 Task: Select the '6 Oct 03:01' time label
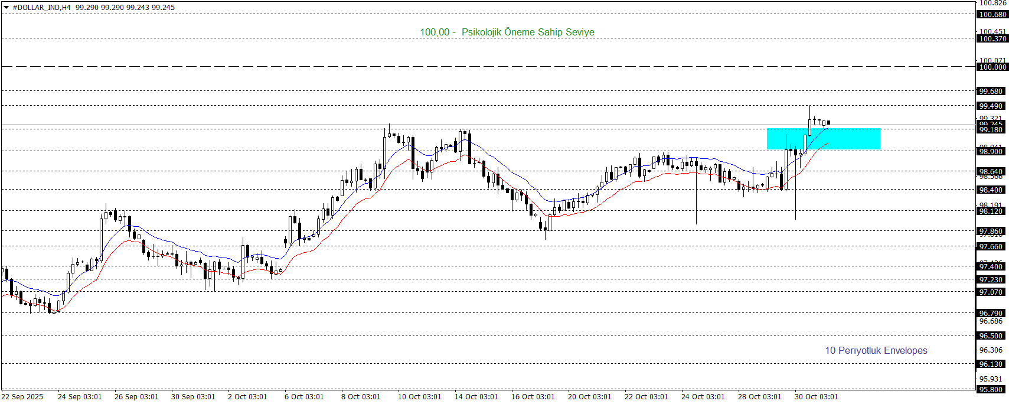pyautogui.click(x=304, y=397)
